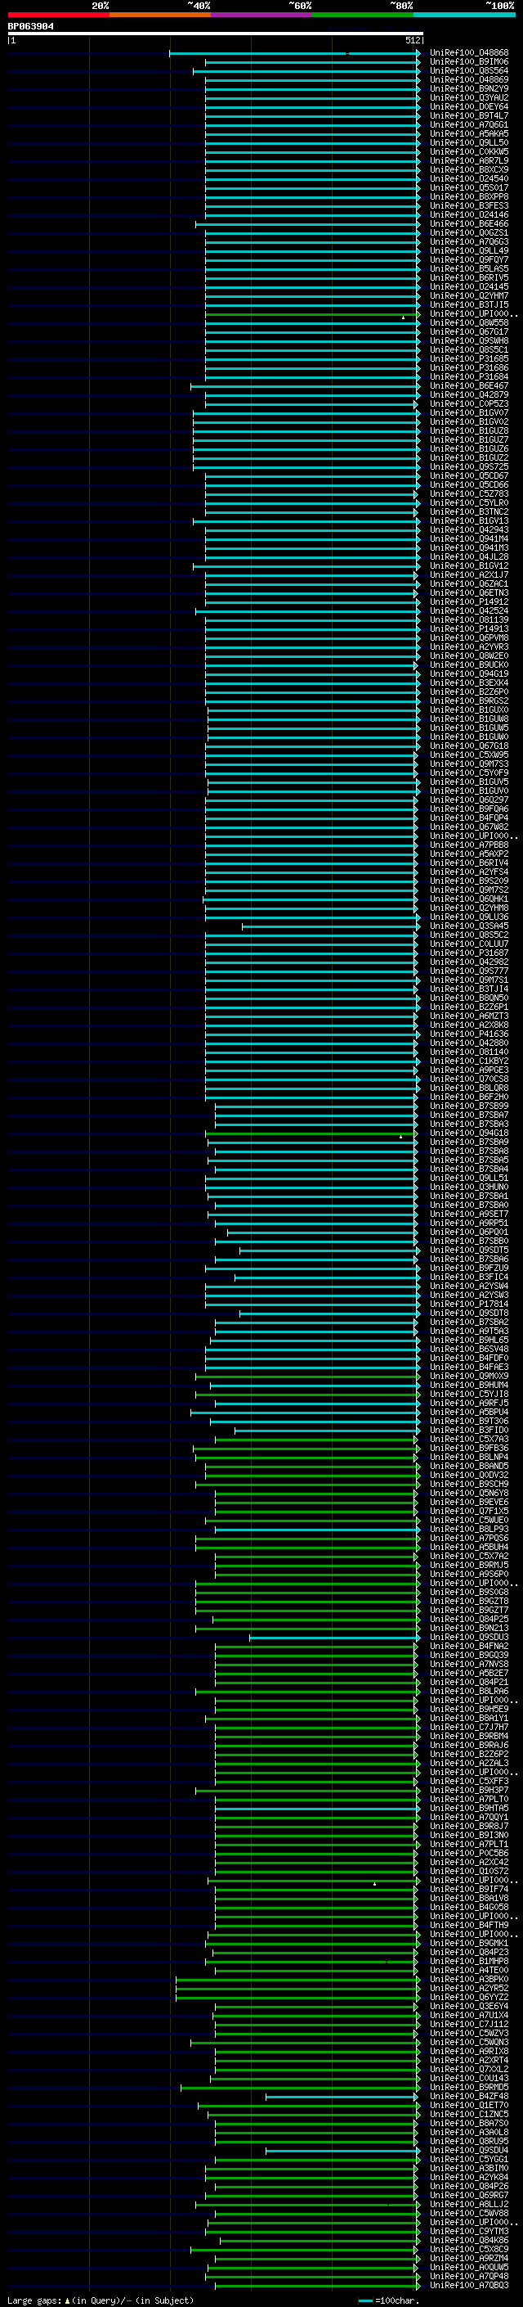The image size is (523, 2307).
Task: Click the green alignment bar for Q94G18
Action: click(311, 1133)
